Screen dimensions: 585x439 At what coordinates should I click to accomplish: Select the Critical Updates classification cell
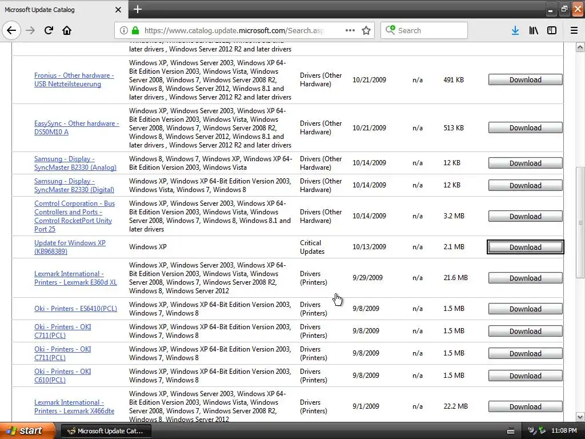point(312,247)
